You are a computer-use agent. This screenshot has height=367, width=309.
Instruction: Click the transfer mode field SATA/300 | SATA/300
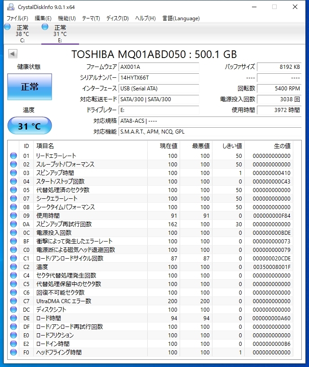coord(159,99)
